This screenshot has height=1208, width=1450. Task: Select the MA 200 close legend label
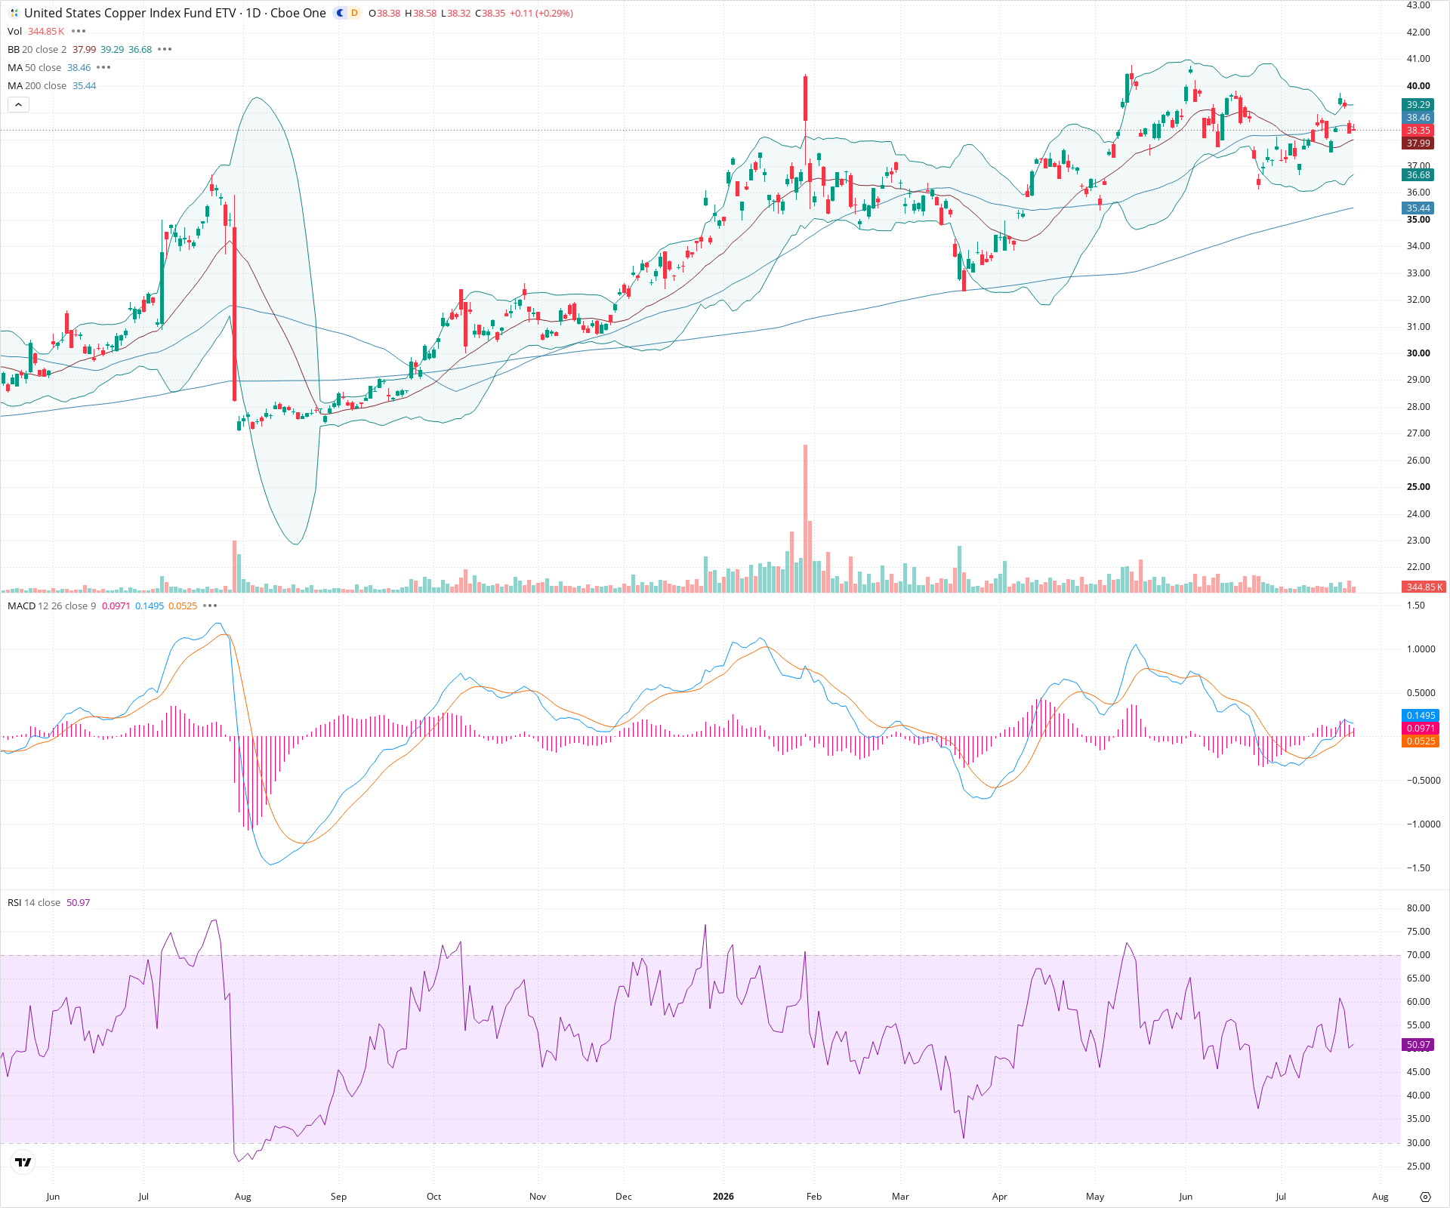[x=37, y=85]
